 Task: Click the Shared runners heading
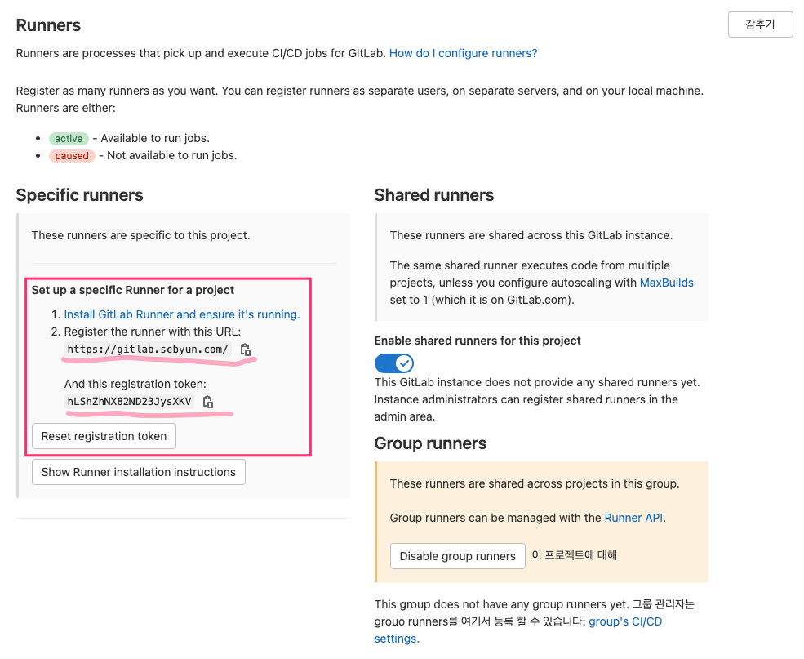point(433,195)
